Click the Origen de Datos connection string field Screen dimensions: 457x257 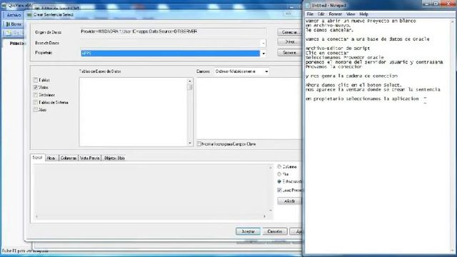point(173,31)
